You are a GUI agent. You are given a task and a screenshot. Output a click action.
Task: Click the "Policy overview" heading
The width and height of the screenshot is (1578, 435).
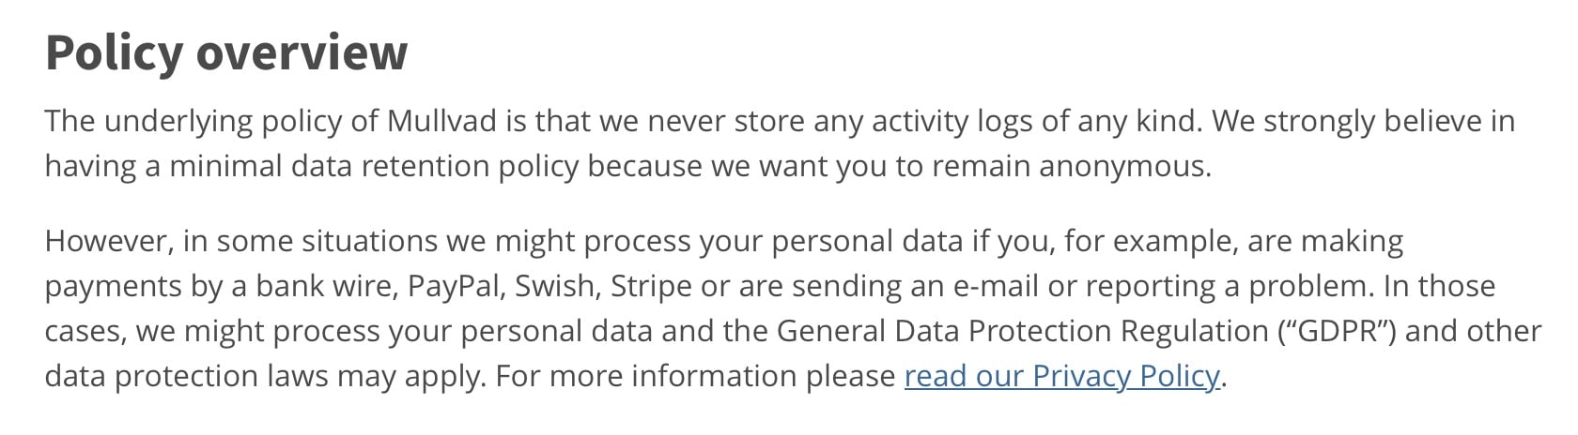pos(226,52)
